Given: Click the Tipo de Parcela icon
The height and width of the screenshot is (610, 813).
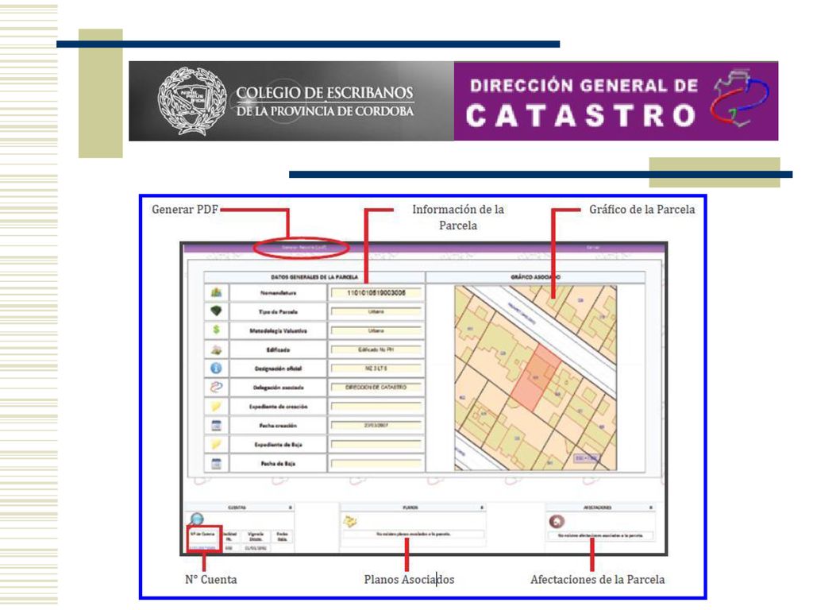Looking at the screenshot, I should pos(216,311).
